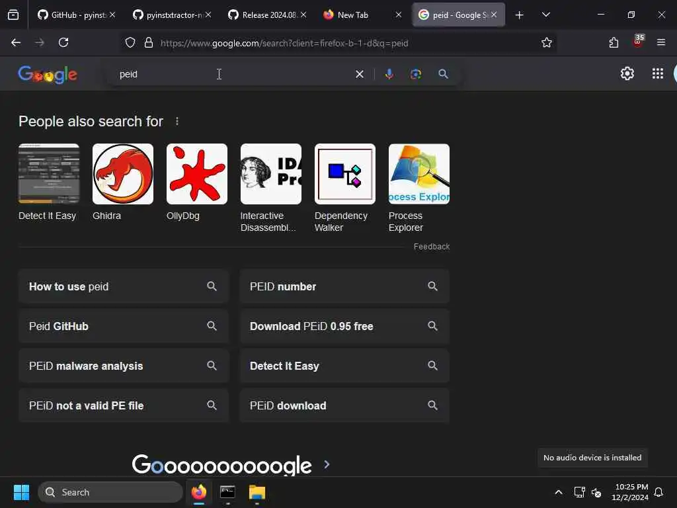The width and height of the screenshot is (677, 508).
Task: Go to next results page arrow
Action: coord(327,464)
